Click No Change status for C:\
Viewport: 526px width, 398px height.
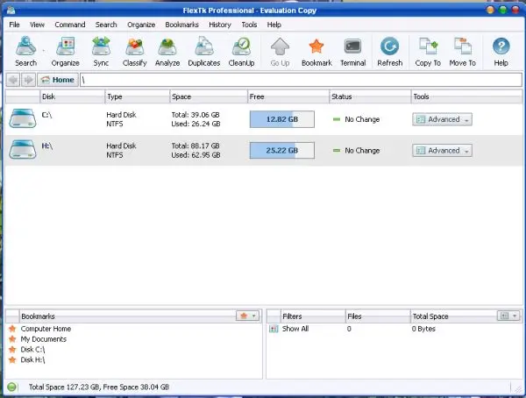(x=362, y=119)
